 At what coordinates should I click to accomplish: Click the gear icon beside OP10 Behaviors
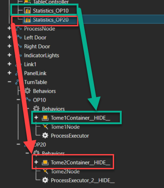point(36,109)
